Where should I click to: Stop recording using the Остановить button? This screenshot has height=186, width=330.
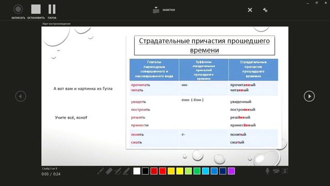36,12
